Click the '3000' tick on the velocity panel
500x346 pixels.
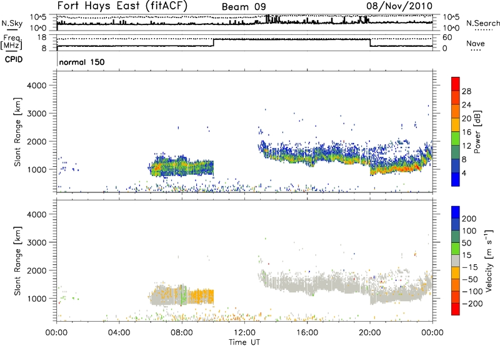coord(36,242)
